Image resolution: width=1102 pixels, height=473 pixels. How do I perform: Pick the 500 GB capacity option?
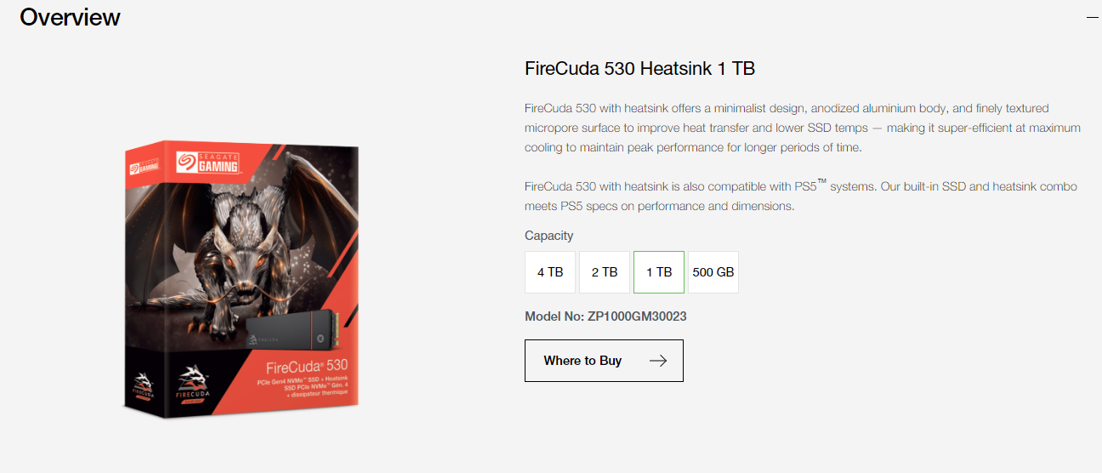point(713,272)
